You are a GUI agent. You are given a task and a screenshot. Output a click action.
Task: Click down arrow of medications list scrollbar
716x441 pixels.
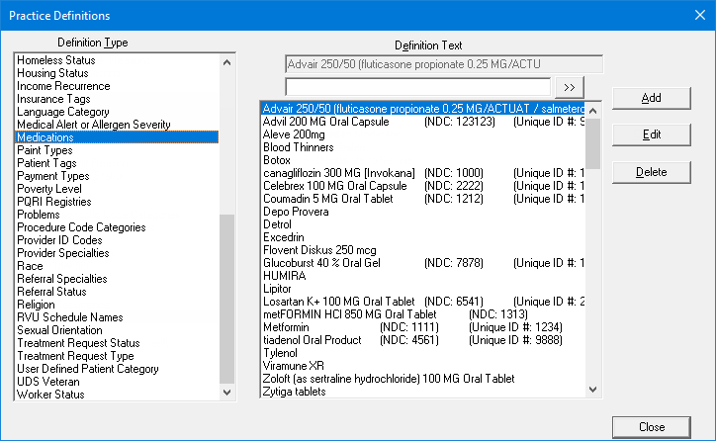[592, 390]
